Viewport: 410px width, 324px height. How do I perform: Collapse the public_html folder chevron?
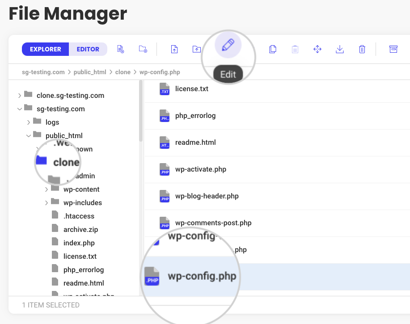point(29,135)
